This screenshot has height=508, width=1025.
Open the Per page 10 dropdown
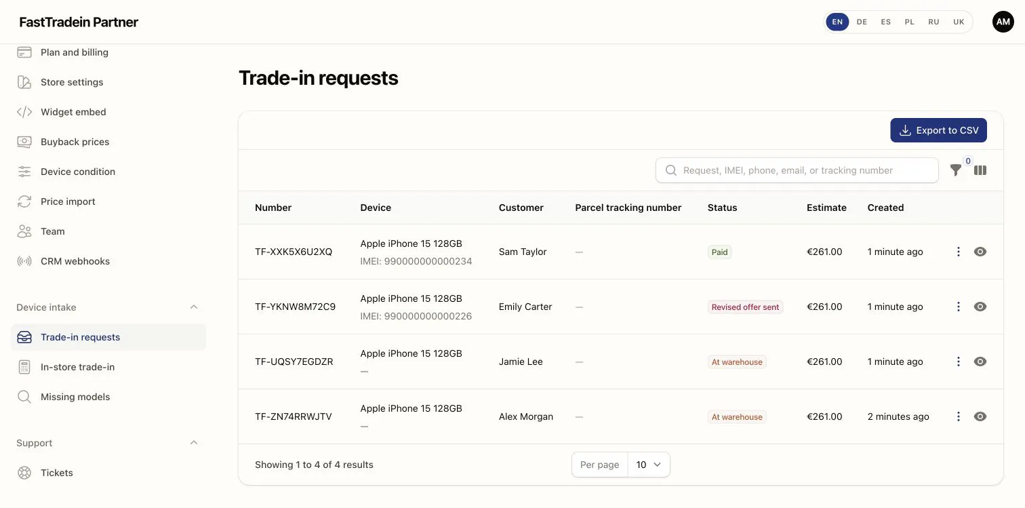click(x=649, y=465)
